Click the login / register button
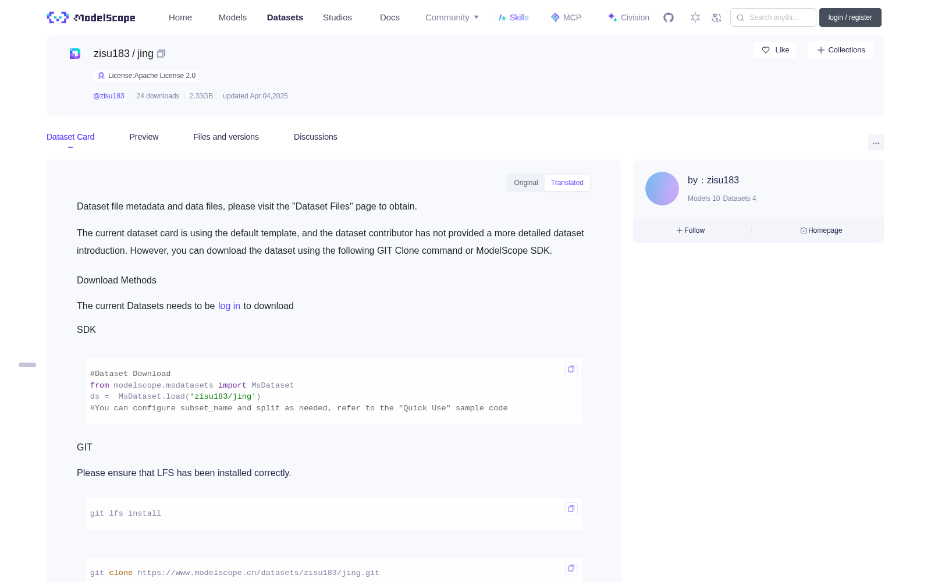The width and height of the screenshot is (931, 582). click(x=850, y=17)
